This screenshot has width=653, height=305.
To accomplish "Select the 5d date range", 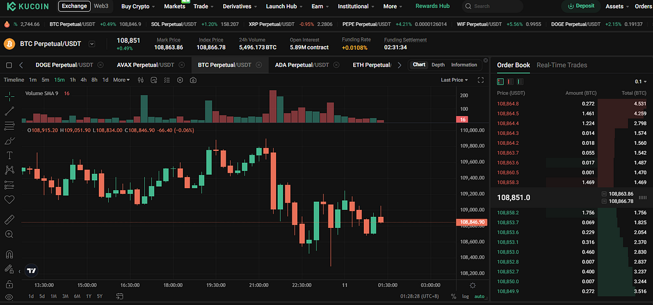I will coord(42,296).
